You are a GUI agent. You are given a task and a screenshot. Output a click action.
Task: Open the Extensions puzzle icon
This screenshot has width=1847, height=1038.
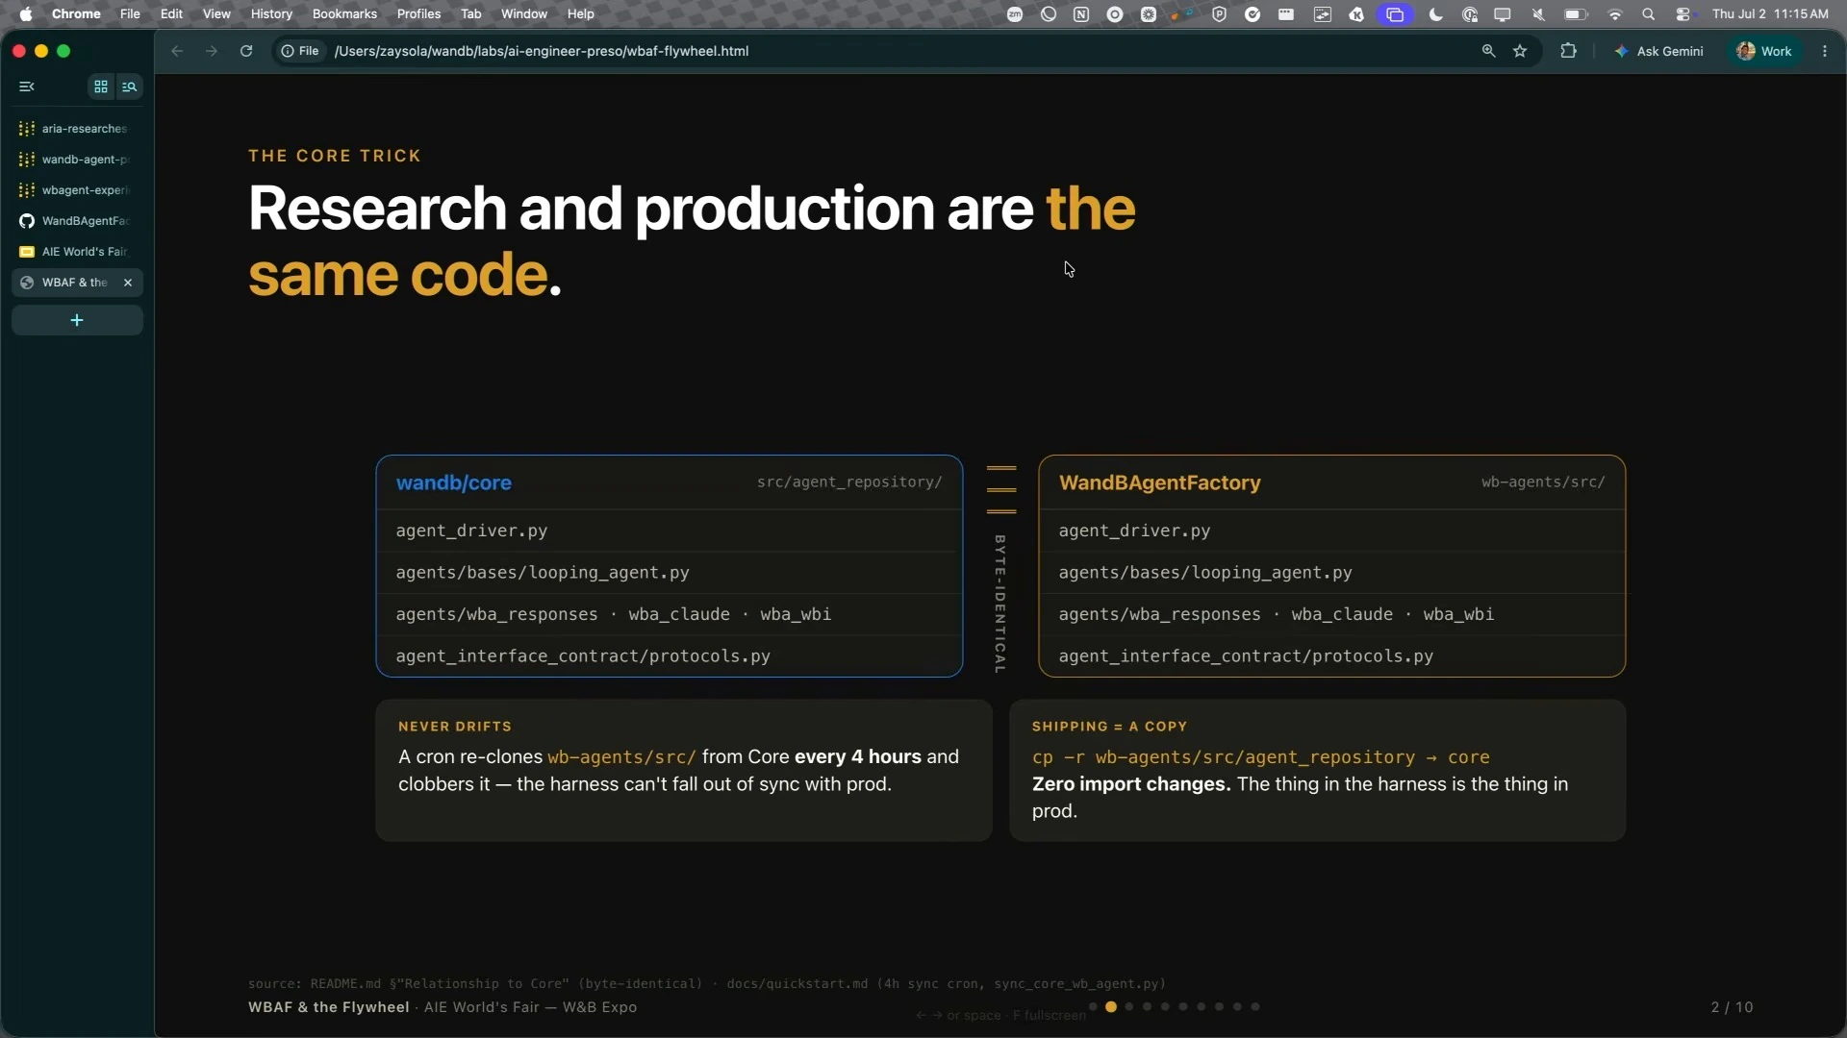[1569, 51]
